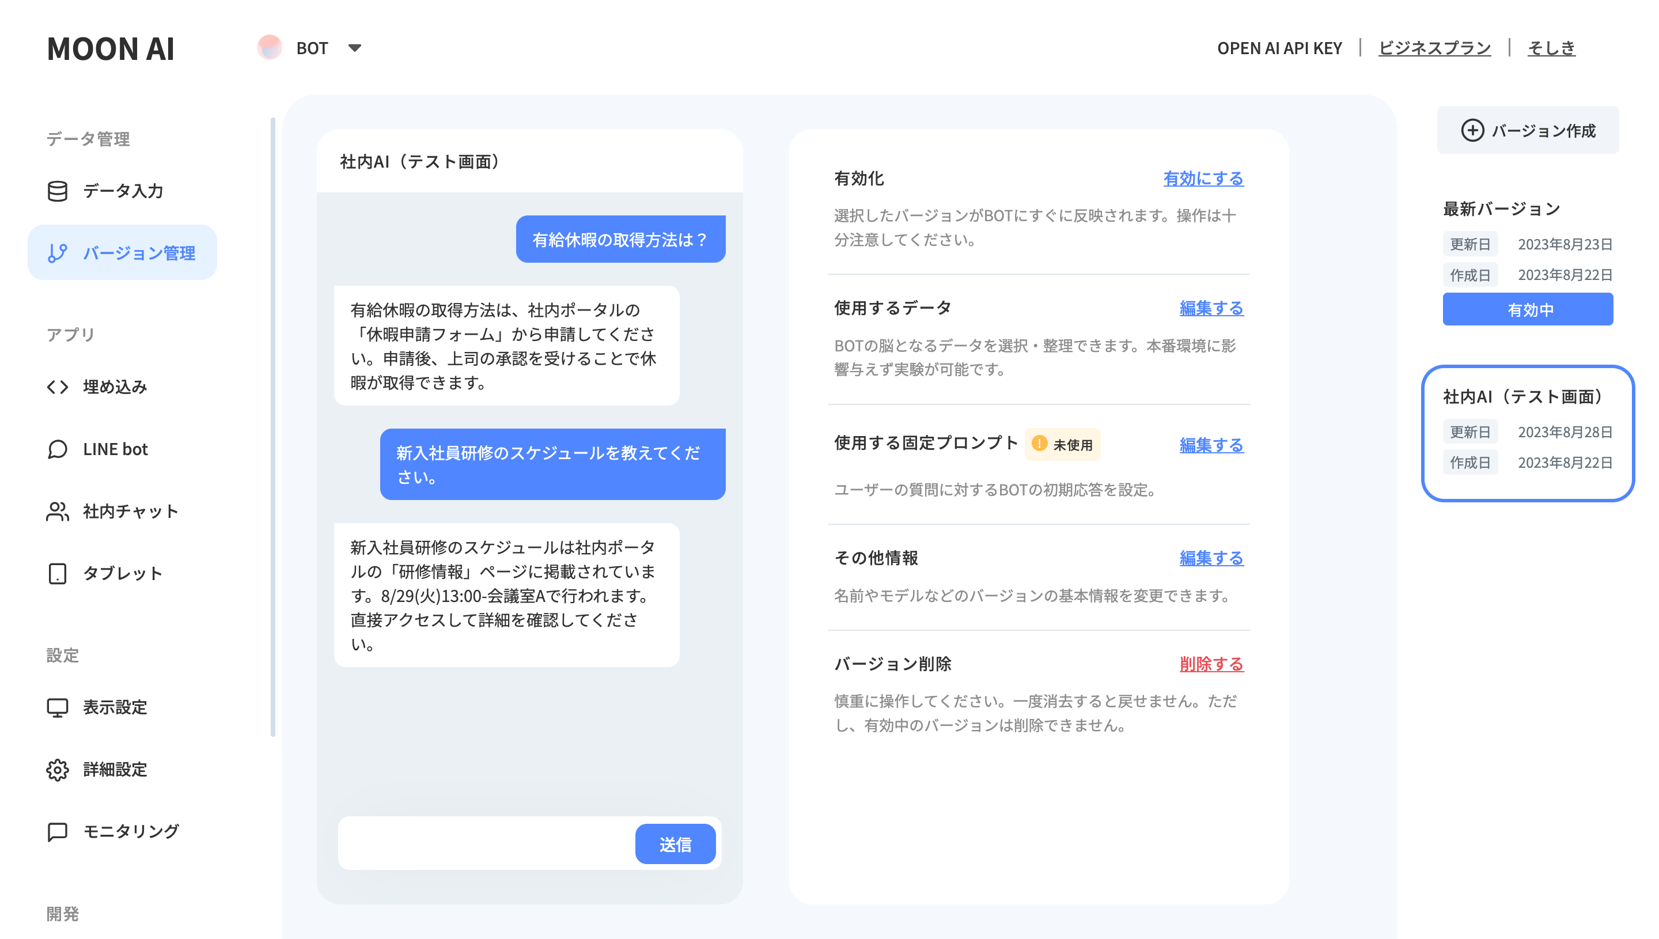This screenshot has width=1659, height=939.
Task: Click the 社内チャット users icon
Action: click(58, 512)
